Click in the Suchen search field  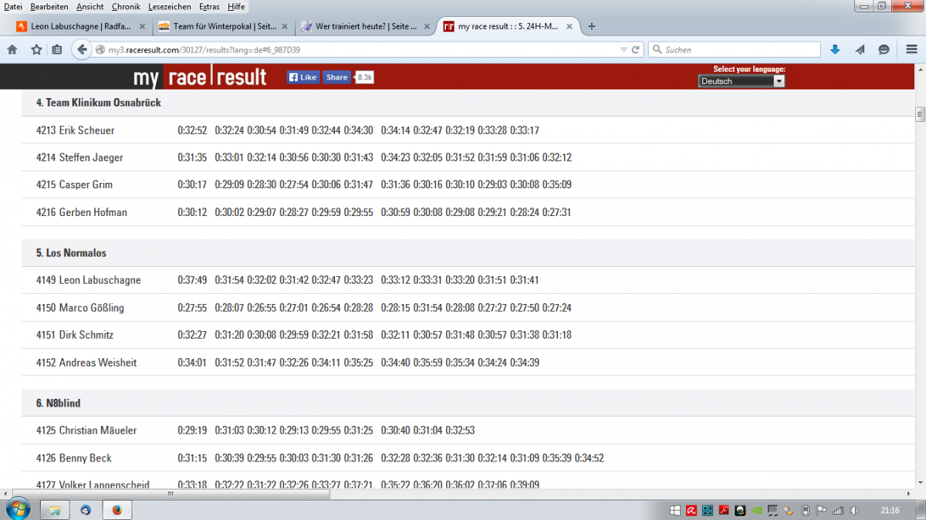click(737, 49)
